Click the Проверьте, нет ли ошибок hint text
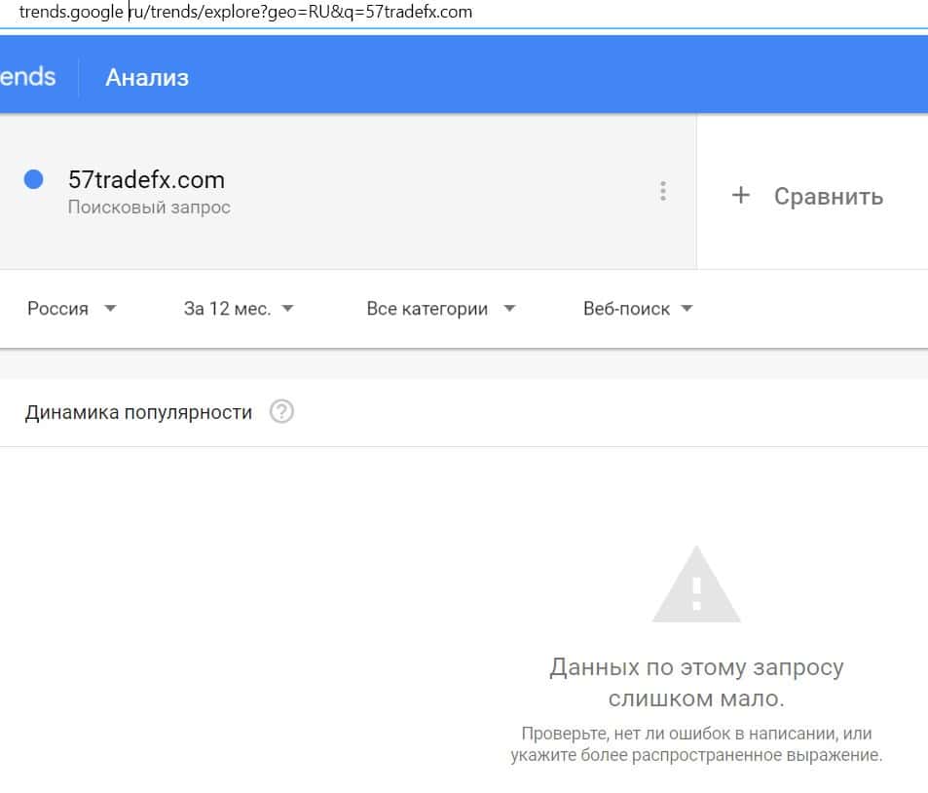Screen dimensions: 928x793 click(696, 744)
